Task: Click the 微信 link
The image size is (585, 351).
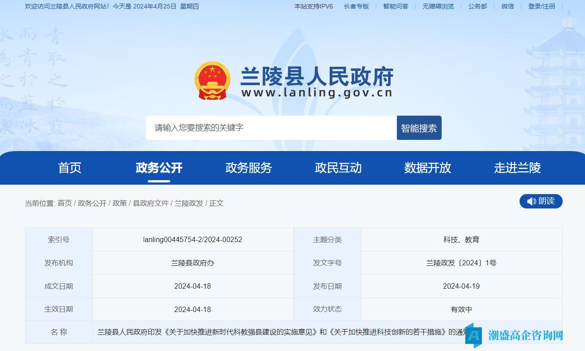Action: (508, 6)
